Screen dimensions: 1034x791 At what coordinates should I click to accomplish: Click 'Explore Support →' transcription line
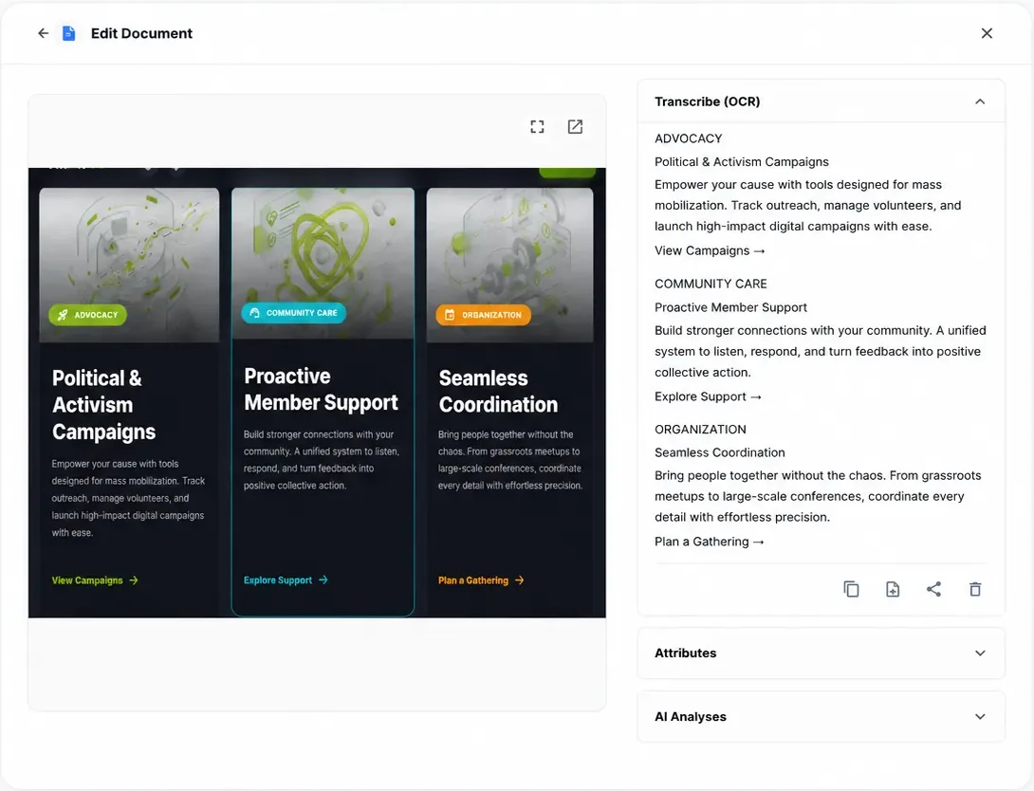tap(708, 396)
